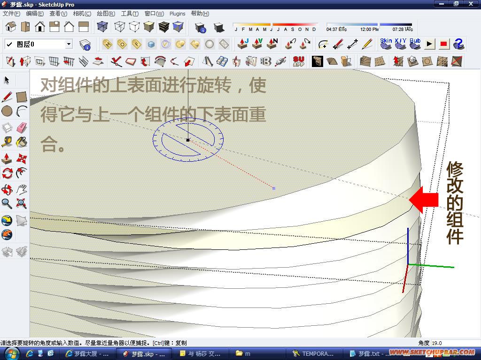481x360 pixels.
Task: Select the Zoom magnifier tool
Action: pyautogui.click(x=7, y=203)
